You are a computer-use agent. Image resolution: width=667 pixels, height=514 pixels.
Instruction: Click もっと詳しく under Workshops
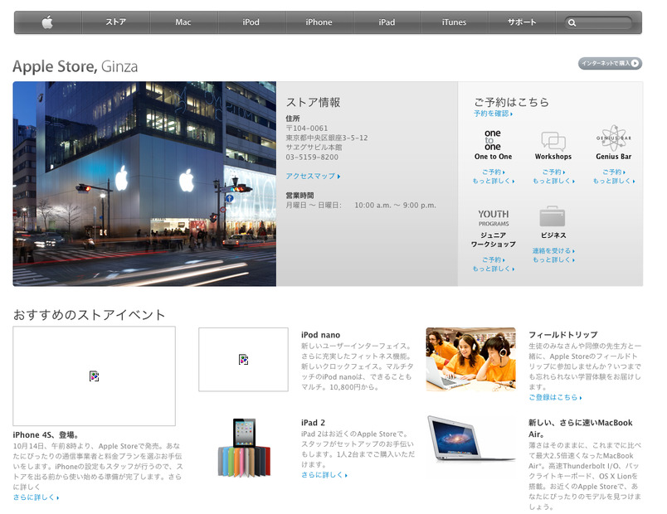(x=554, y=181)
